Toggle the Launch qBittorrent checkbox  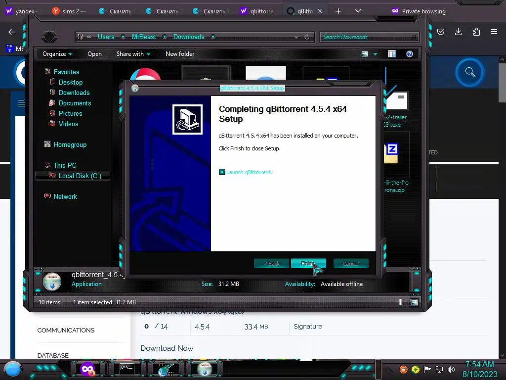222,172
